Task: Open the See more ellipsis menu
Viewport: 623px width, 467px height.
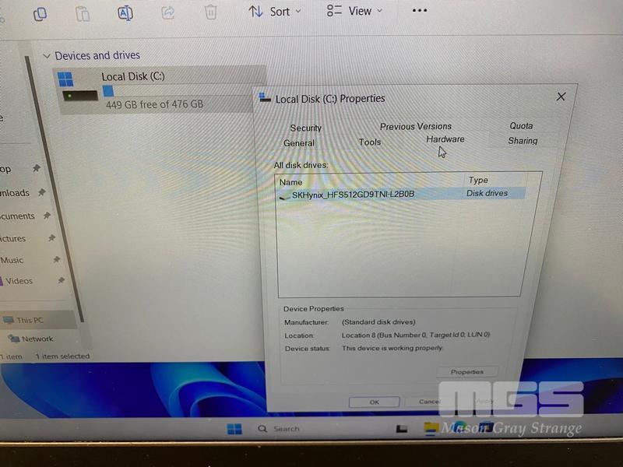Action: [419, 11]
